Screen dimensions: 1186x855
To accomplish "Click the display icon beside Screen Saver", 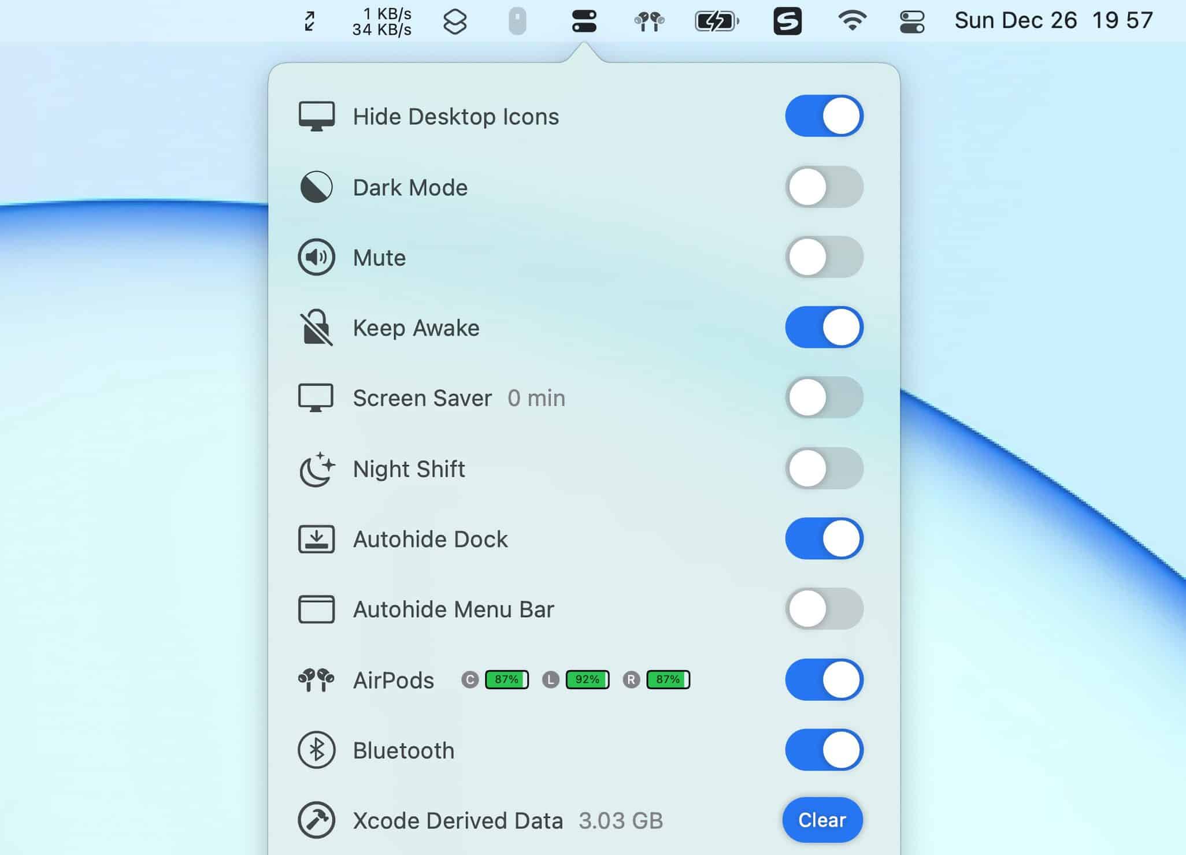I will pos(316,398).
